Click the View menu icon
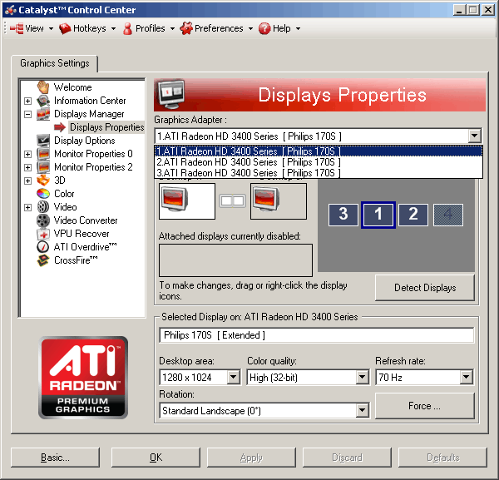Screen dimensions: 499x480 coord(17,28)
